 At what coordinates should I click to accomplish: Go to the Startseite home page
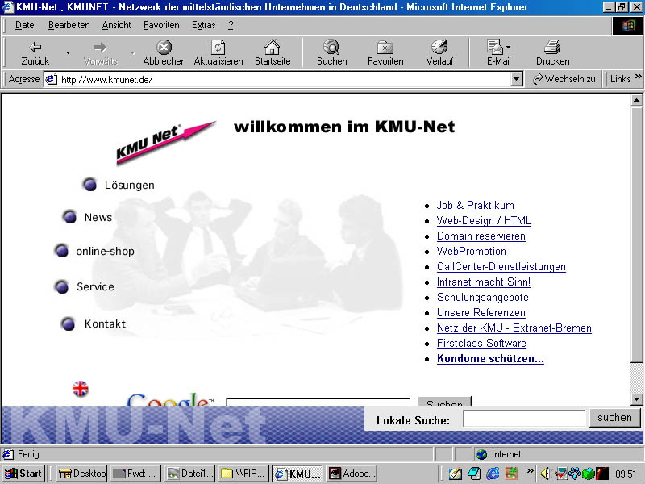(273, 52)
